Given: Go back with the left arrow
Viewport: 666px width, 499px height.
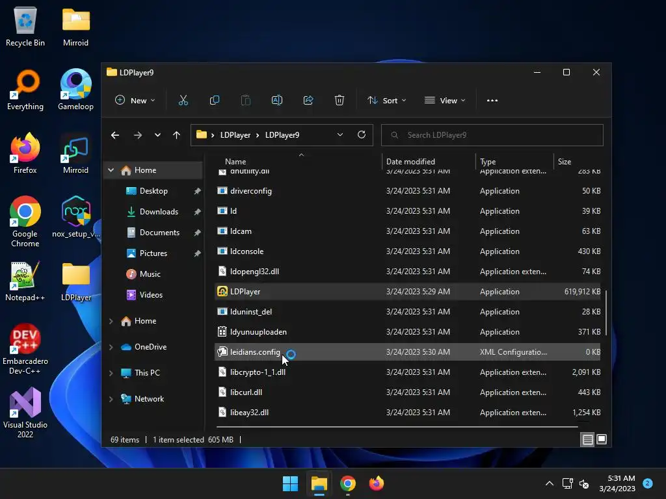Looking at the screenshot, I should [x=115, y=135].
